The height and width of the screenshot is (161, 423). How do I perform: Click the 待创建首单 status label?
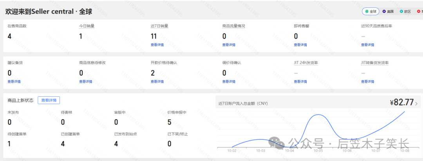pos(17,134)
